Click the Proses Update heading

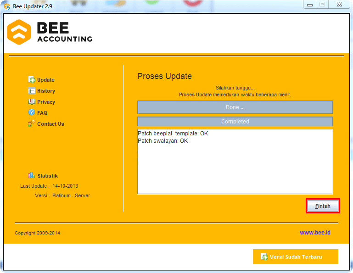pos(165,76)
